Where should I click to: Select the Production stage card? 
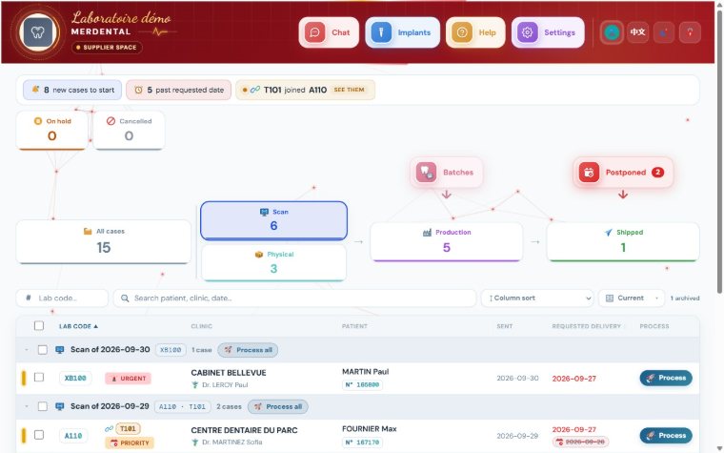click(447, 241)
